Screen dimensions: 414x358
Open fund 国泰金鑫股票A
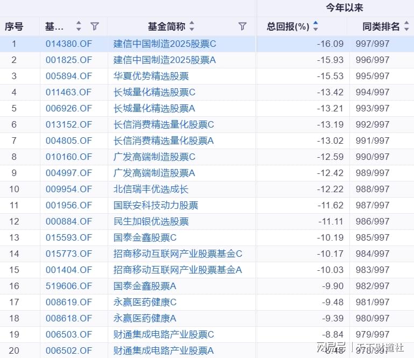145,286
